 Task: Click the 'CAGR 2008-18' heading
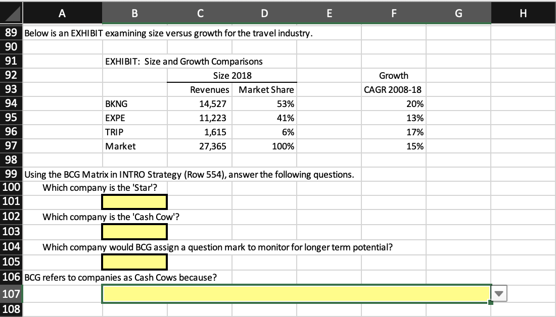pos(394,90)
